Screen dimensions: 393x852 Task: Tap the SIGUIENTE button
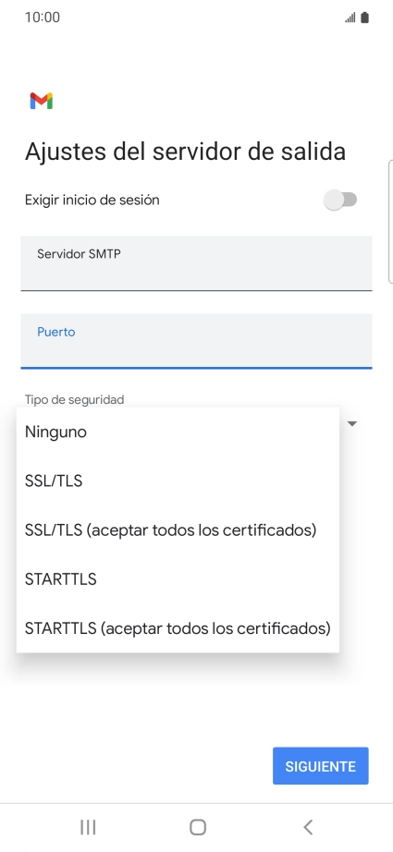pyautogui.click(x=321, y=766)
